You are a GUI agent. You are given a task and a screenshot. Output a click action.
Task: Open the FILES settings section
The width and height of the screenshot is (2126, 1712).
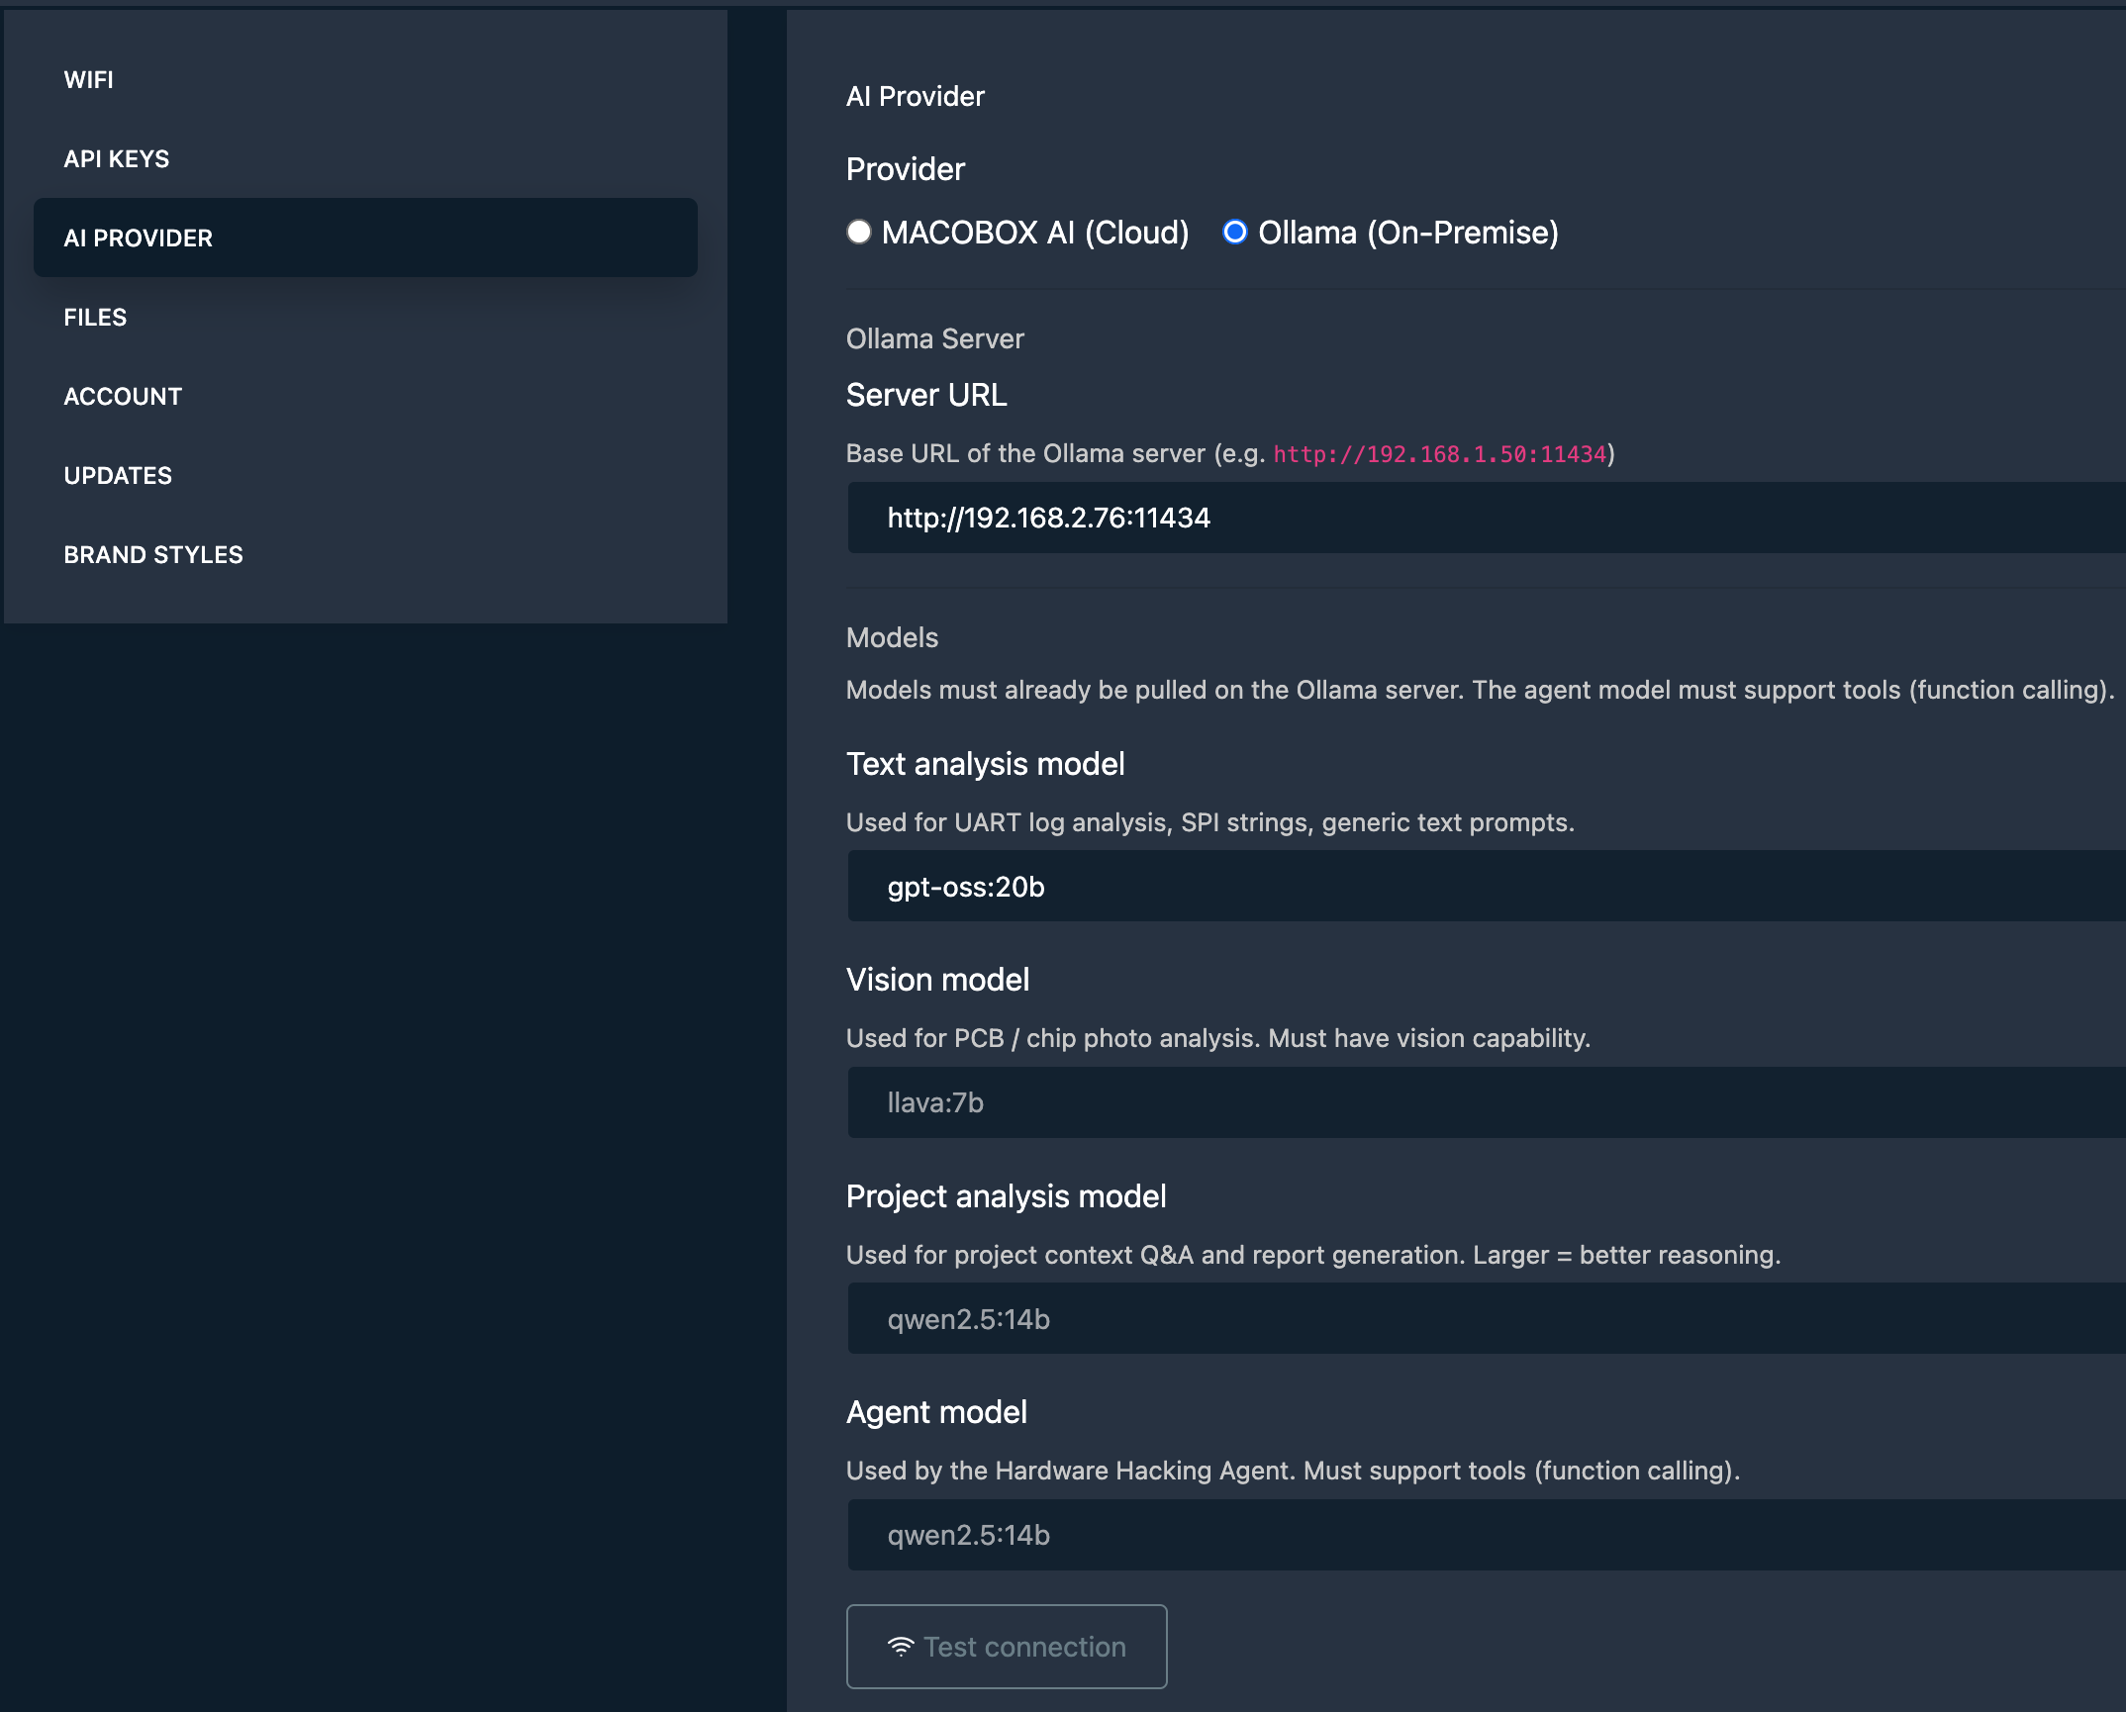click(x=95, y=317)
